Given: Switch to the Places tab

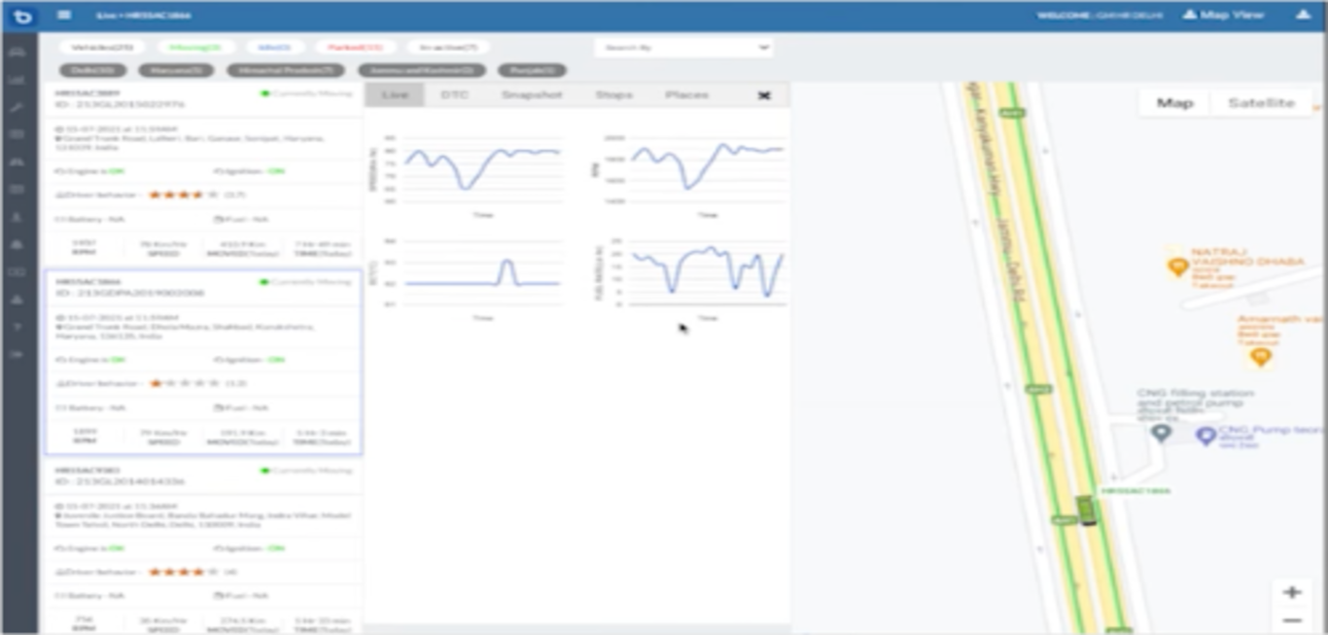Looking at the screenshot, I should 686,94.
